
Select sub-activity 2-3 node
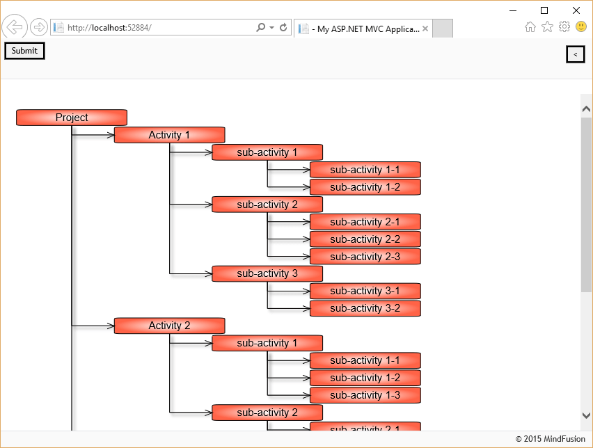point(365,256)
